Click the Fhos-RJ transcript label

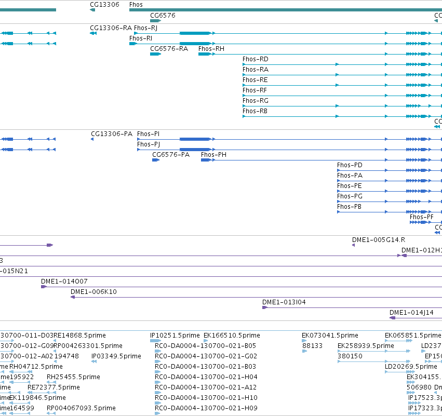pyautogui.click(x=146, y=28)
